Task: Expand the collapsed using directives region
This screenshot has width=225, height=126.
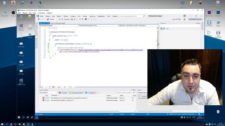Action: pyautogui.click(x=49, y=28)
